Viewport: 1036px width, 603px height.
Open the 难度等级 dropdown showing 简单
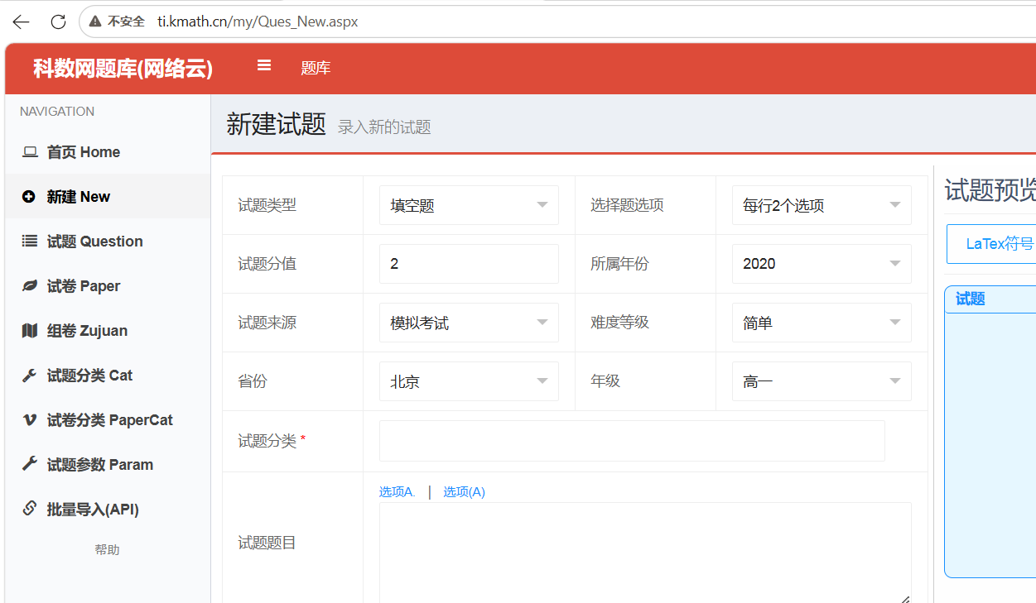[822, 323]
